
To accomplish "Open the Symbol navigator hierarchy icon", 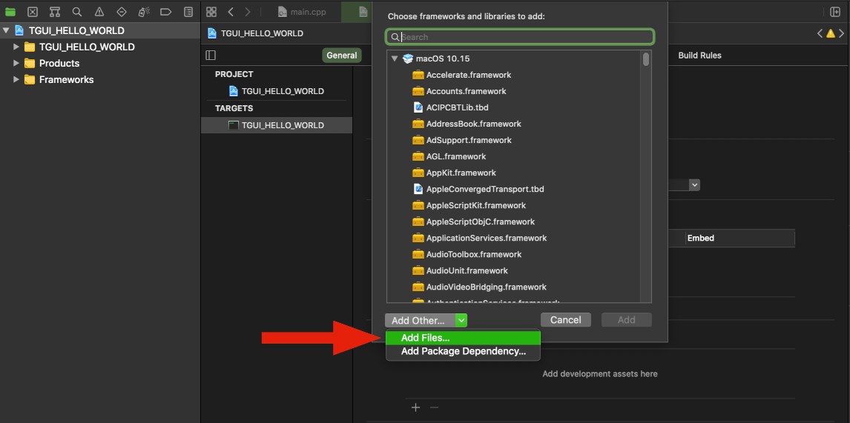I will tap(55, 11).
